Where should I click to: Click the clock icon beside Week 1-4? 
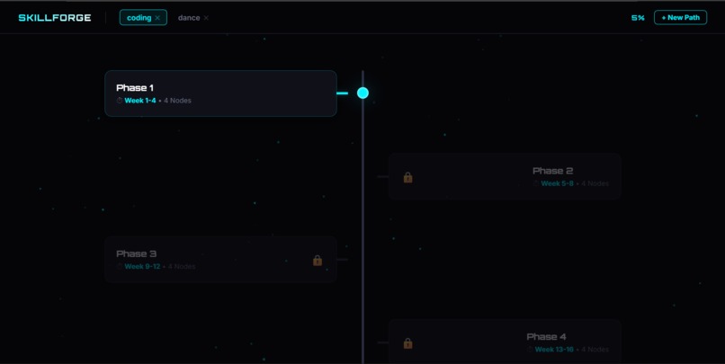(120, 101)
